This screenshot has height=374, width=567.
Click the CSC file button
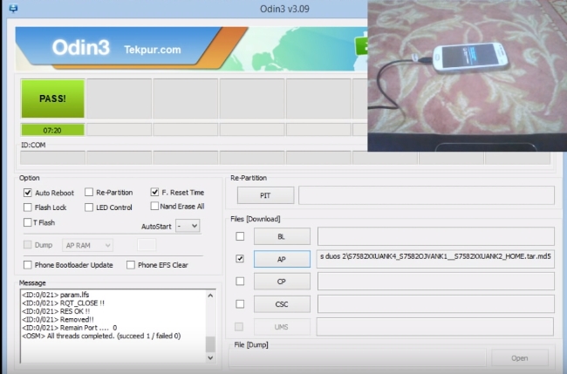(x=282, y=304)
